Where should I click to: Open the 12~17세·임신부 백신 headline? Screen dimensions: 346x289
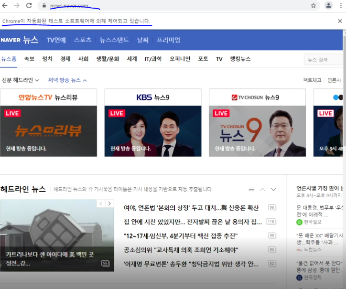pyautogui.click(x=181, y=236)
